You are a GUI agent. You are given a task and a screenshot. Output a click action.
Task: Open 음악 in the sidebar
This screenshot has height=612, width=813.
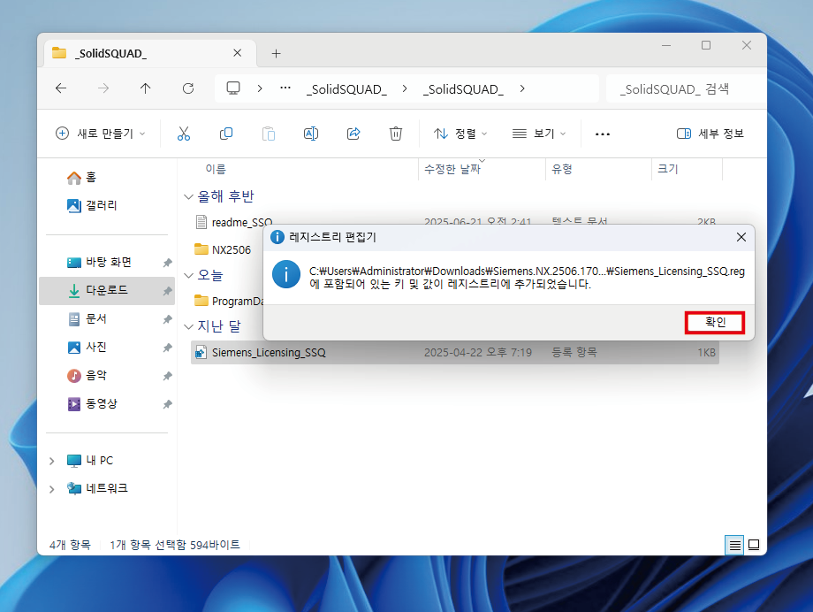87,375
